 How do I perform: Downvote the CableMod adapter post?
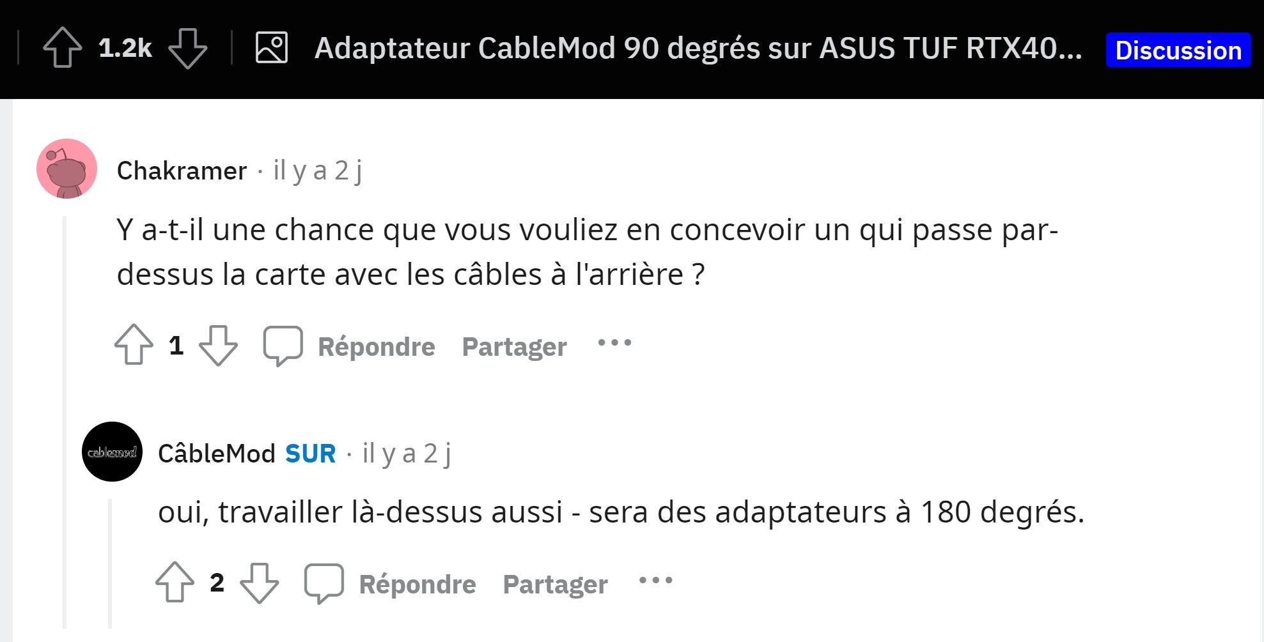187,47
